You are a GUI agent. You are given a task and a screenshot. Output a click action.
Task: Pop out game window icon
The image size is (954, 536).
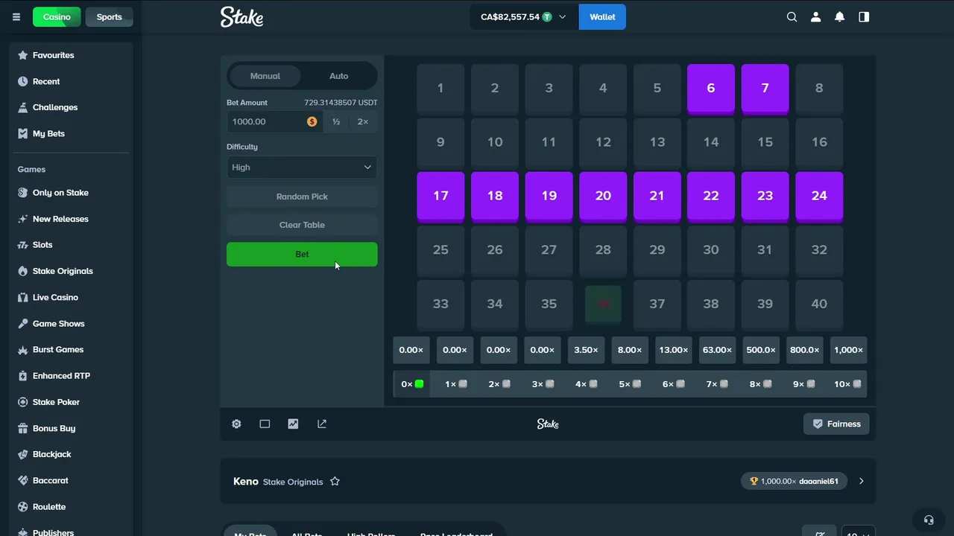point(322,424)
